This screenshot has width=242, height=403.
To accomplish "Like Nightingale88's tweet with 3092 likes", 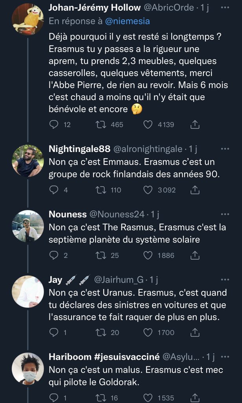I will pyautogui.click(x=148, y=190).
